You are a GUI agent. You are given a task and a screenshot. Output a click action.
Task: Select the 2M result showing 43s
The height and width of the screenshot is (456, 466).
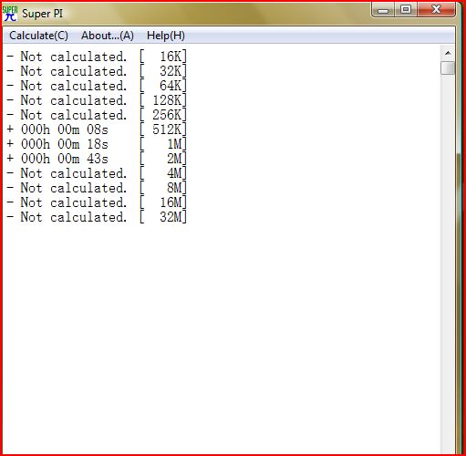97,159
